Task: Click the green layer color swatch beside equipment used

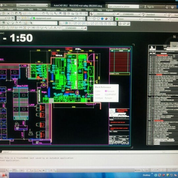Action: 34,18
